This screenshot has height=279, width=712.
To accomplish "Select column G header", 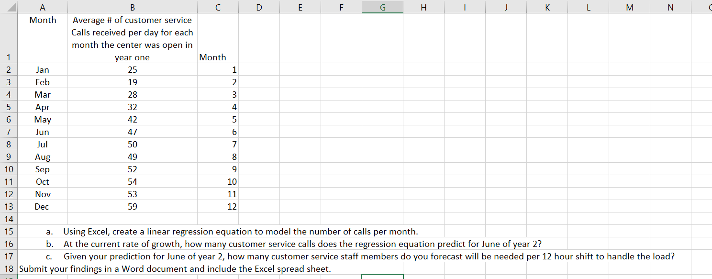I will (382, 7).
